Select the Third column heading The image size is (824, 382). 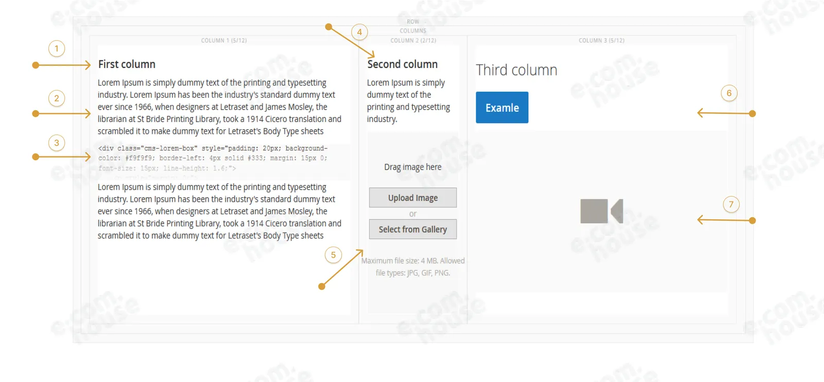pos(517,70)
